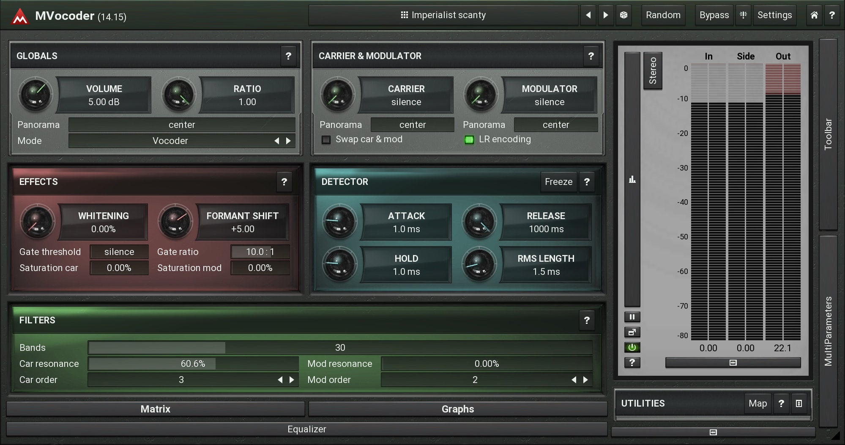Disable the LR encoding checkbox

click(x=469, y=140)
